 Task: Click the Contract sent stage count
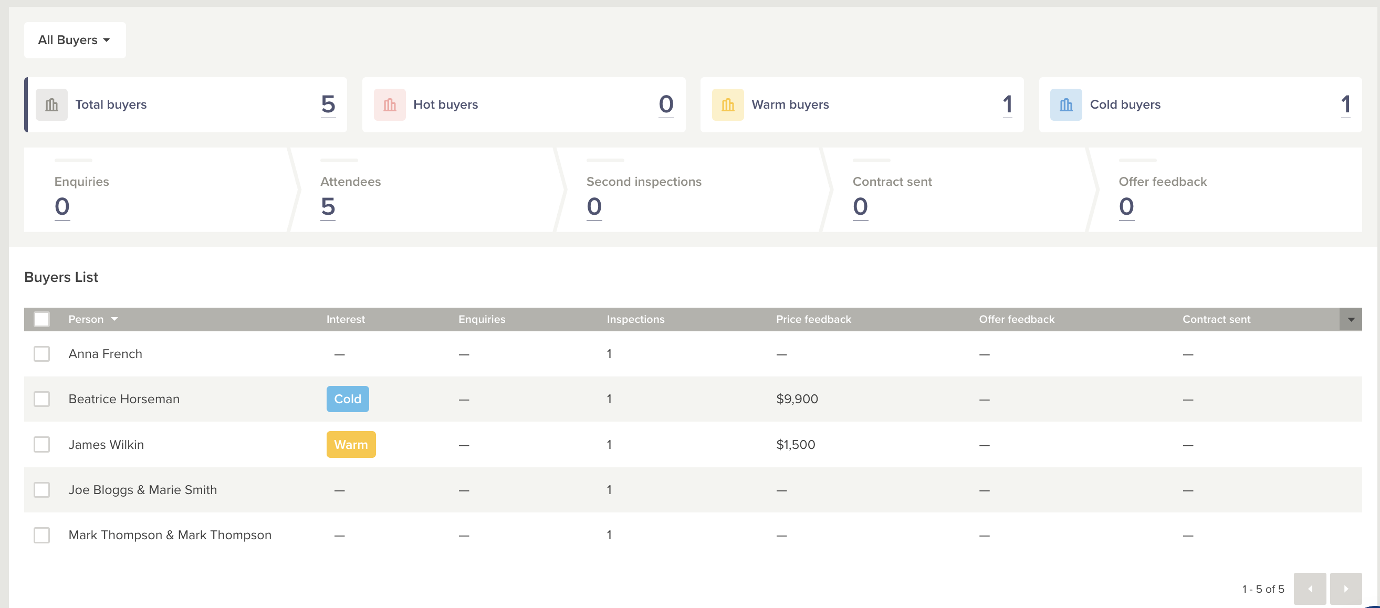tap(860, 206)
